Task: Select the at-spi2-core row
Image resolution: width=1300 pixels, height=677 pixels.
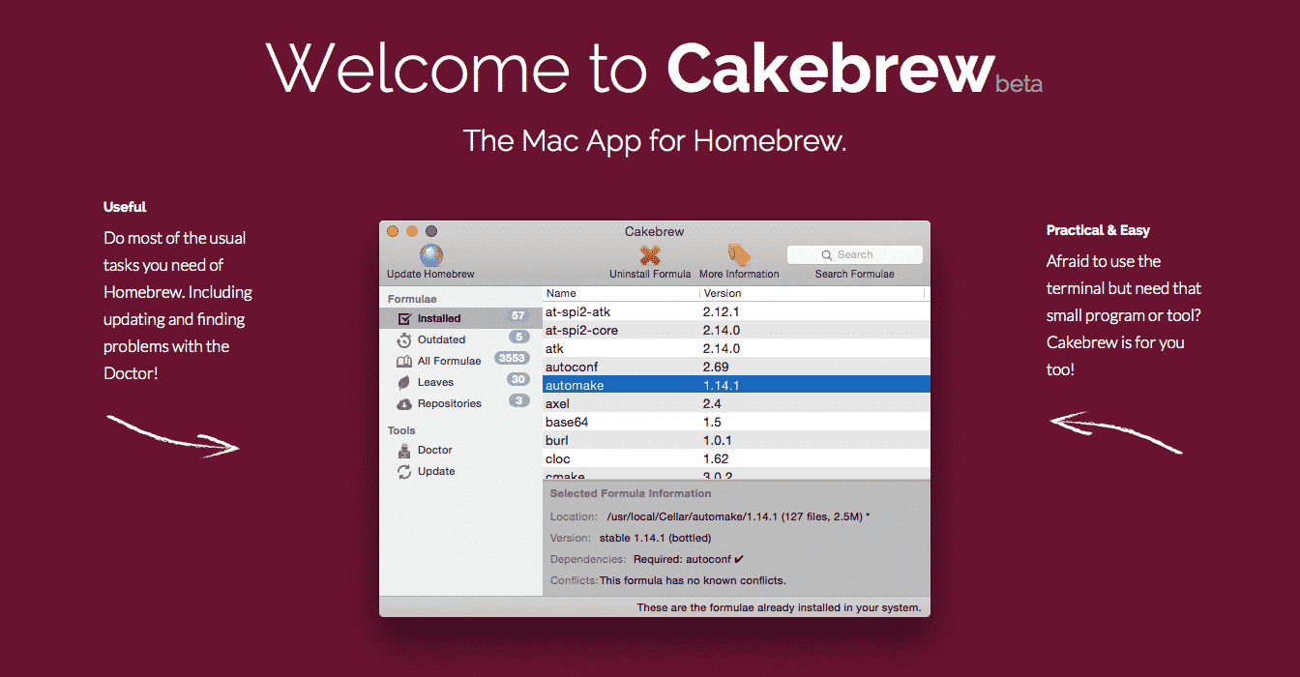Action: [x=736, y=331]
